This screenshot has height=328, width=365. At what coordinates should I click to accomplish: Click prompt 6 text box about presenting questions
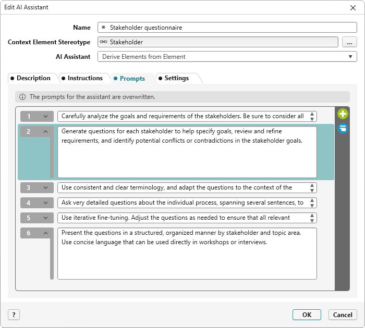tap(187, 254)
